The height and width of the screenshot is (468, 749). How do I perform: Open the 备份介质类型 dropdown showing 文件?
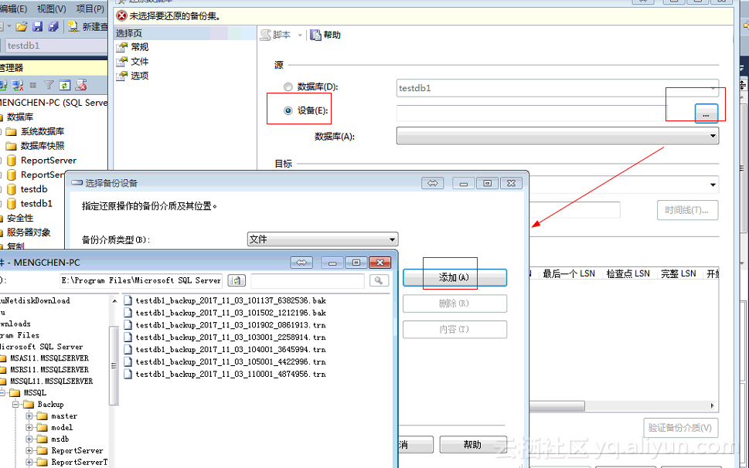[x=393, y=239]
